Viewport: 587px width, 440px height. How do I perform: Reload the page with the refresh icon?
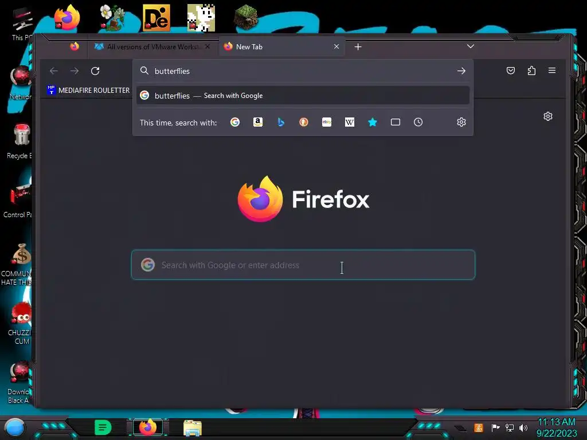pos(95,70)
